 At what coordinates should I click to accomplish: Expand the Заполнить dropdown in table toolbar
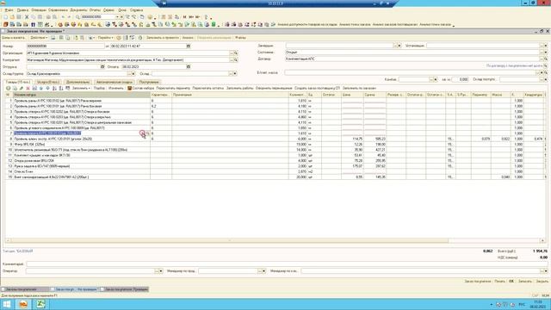click(x=81, y=88)
